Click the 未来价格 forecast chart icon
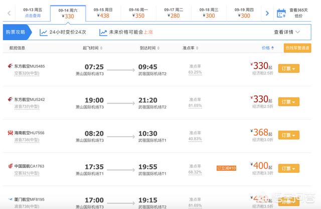The image size is (321, 209). coord(103,32)
